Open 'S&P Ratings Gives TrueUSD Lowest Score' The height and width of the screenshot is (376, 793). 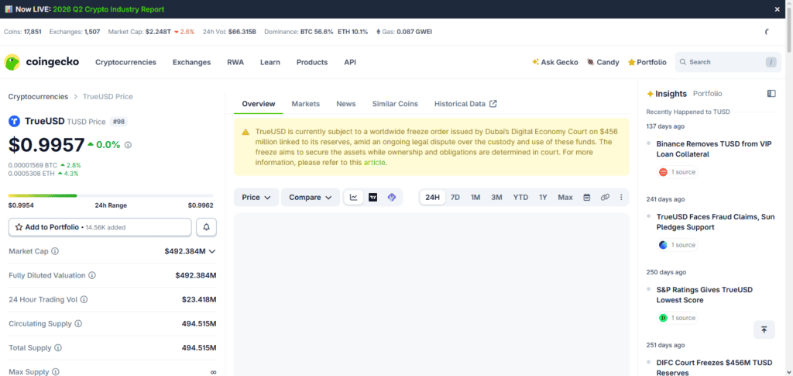[705, 295]
